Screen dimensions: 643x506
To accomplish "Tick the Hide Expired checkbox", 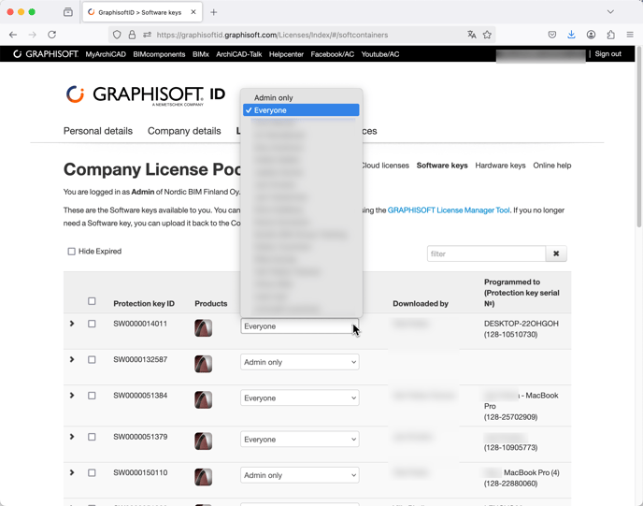I will tap(71, 252).
